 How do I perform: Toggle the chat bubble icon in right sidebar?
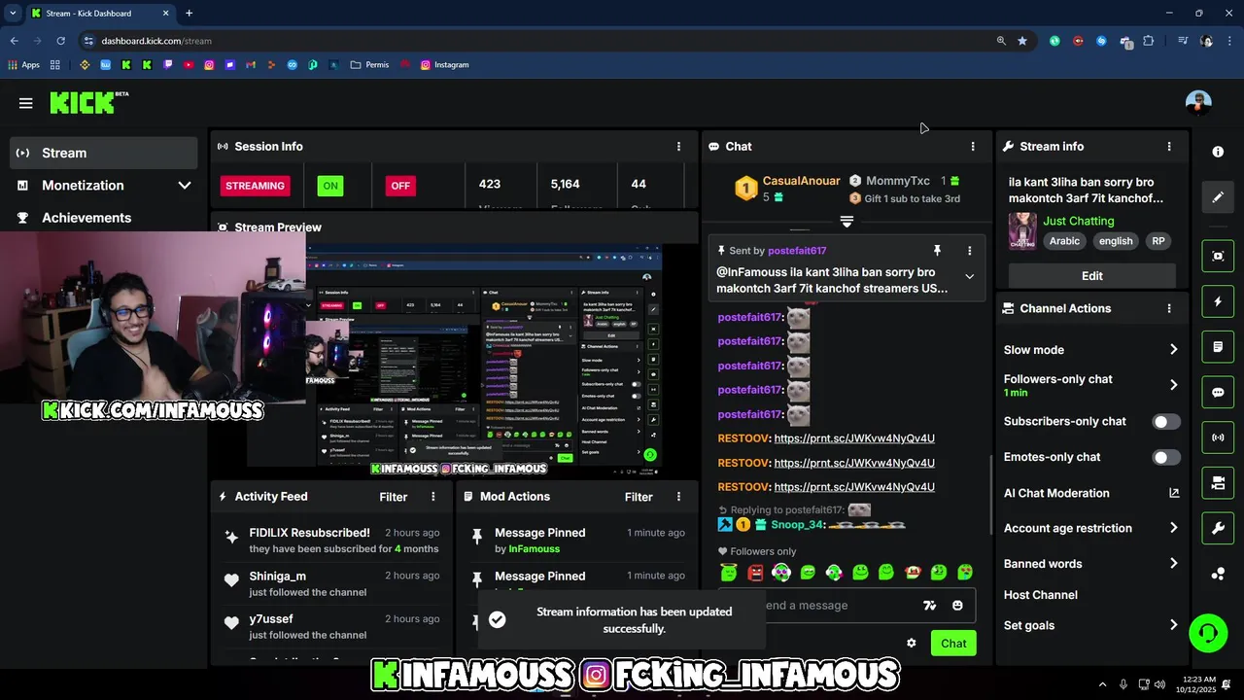(1218, 393)
